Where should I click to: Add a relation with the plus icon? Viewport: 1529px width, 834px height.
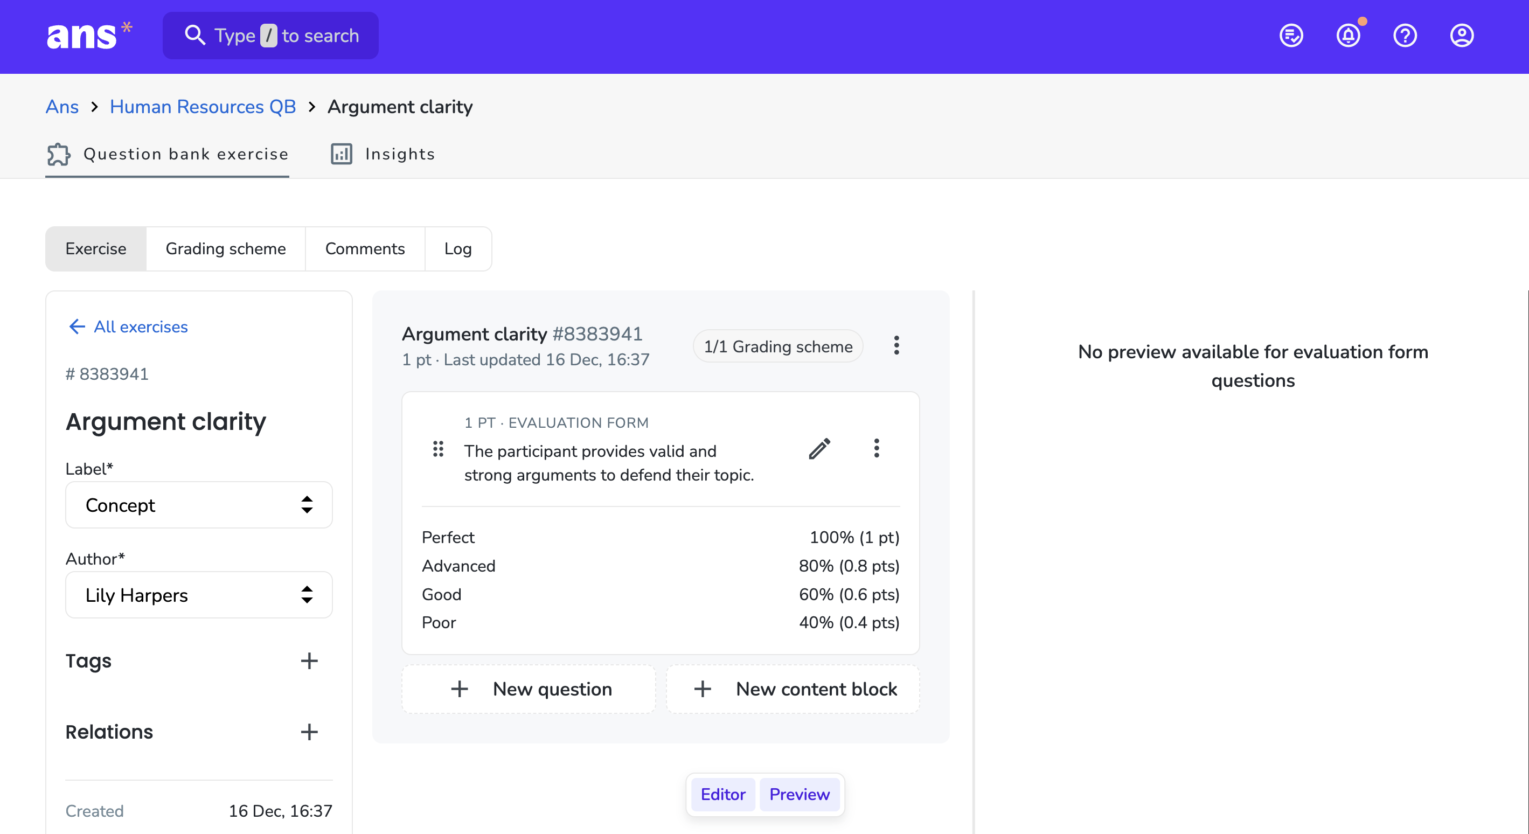click(x=309, y=732)
